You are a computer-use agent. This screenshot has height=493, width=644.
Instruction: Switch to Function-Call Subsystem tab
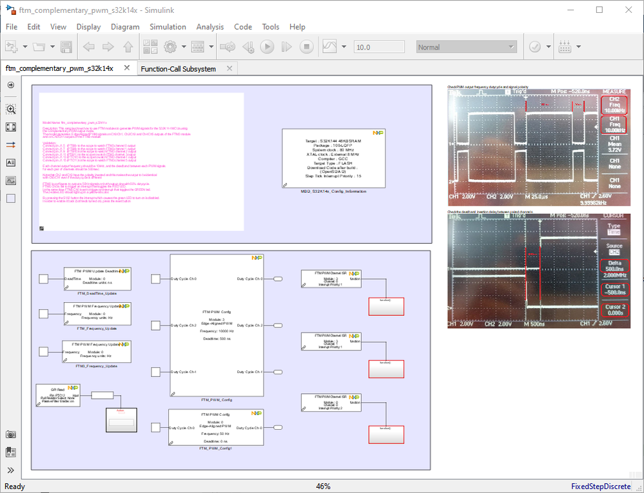[179, 69]
